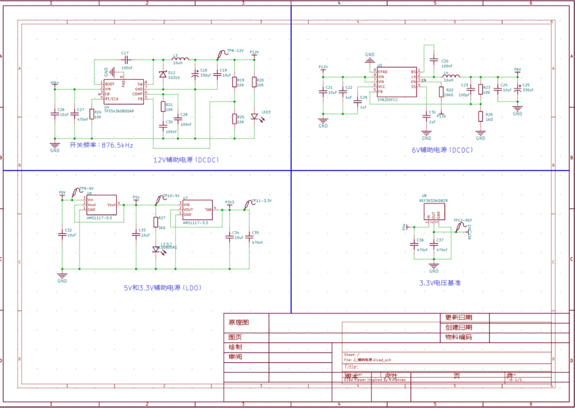
Task: Select Schottky diode D12 symbol
Action: (x=163, y=75)
